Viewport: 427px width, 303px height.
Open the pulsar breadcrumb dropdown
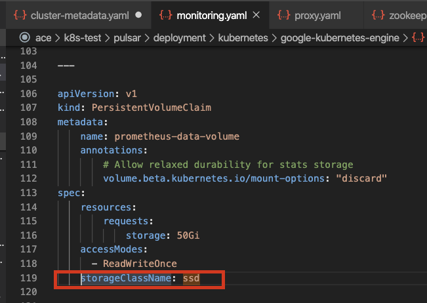point(127,38)
